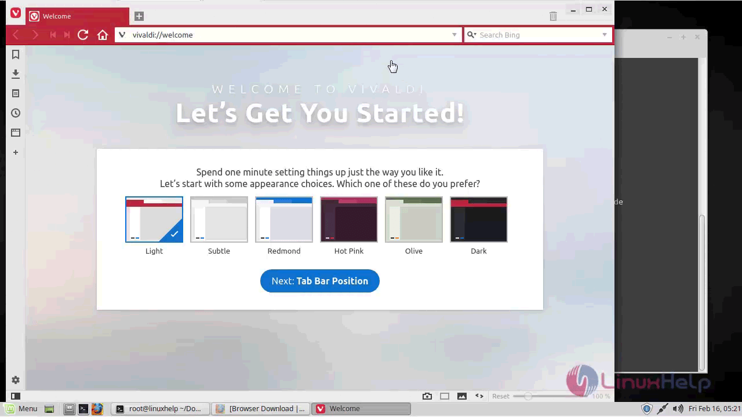Open the Linux Mint Menu
The height and width of the screenshot is (417, 742).
tap(21, 408)
